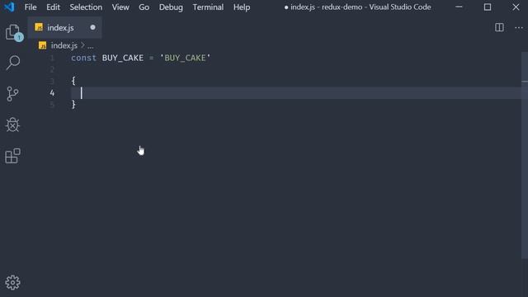Open the Search view icon

13,63
